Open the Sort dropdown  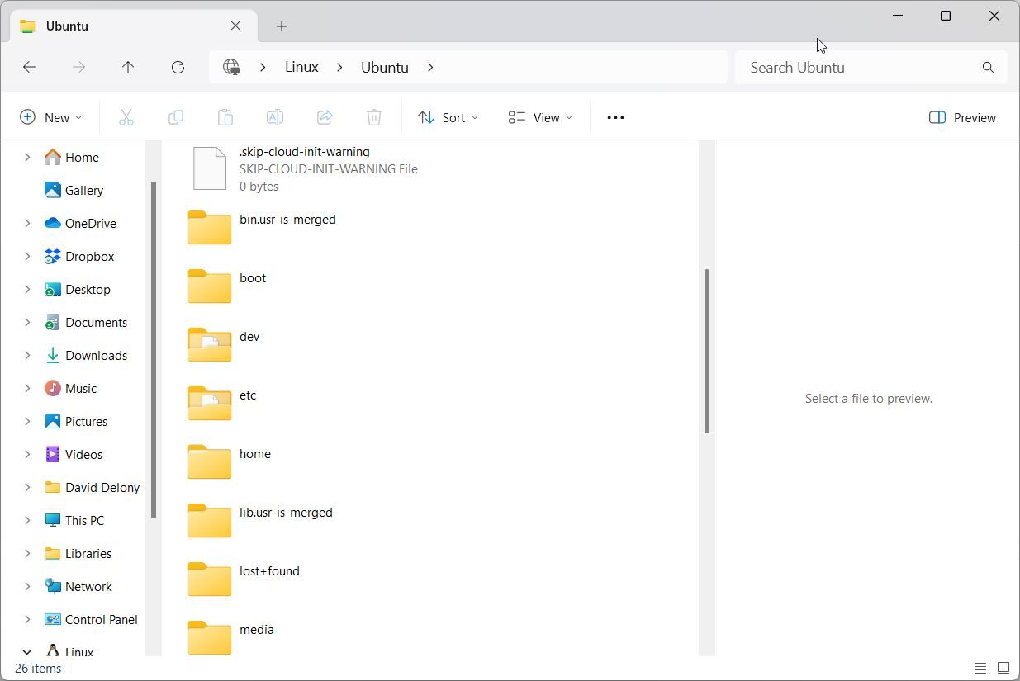click(x=447, y=117)
